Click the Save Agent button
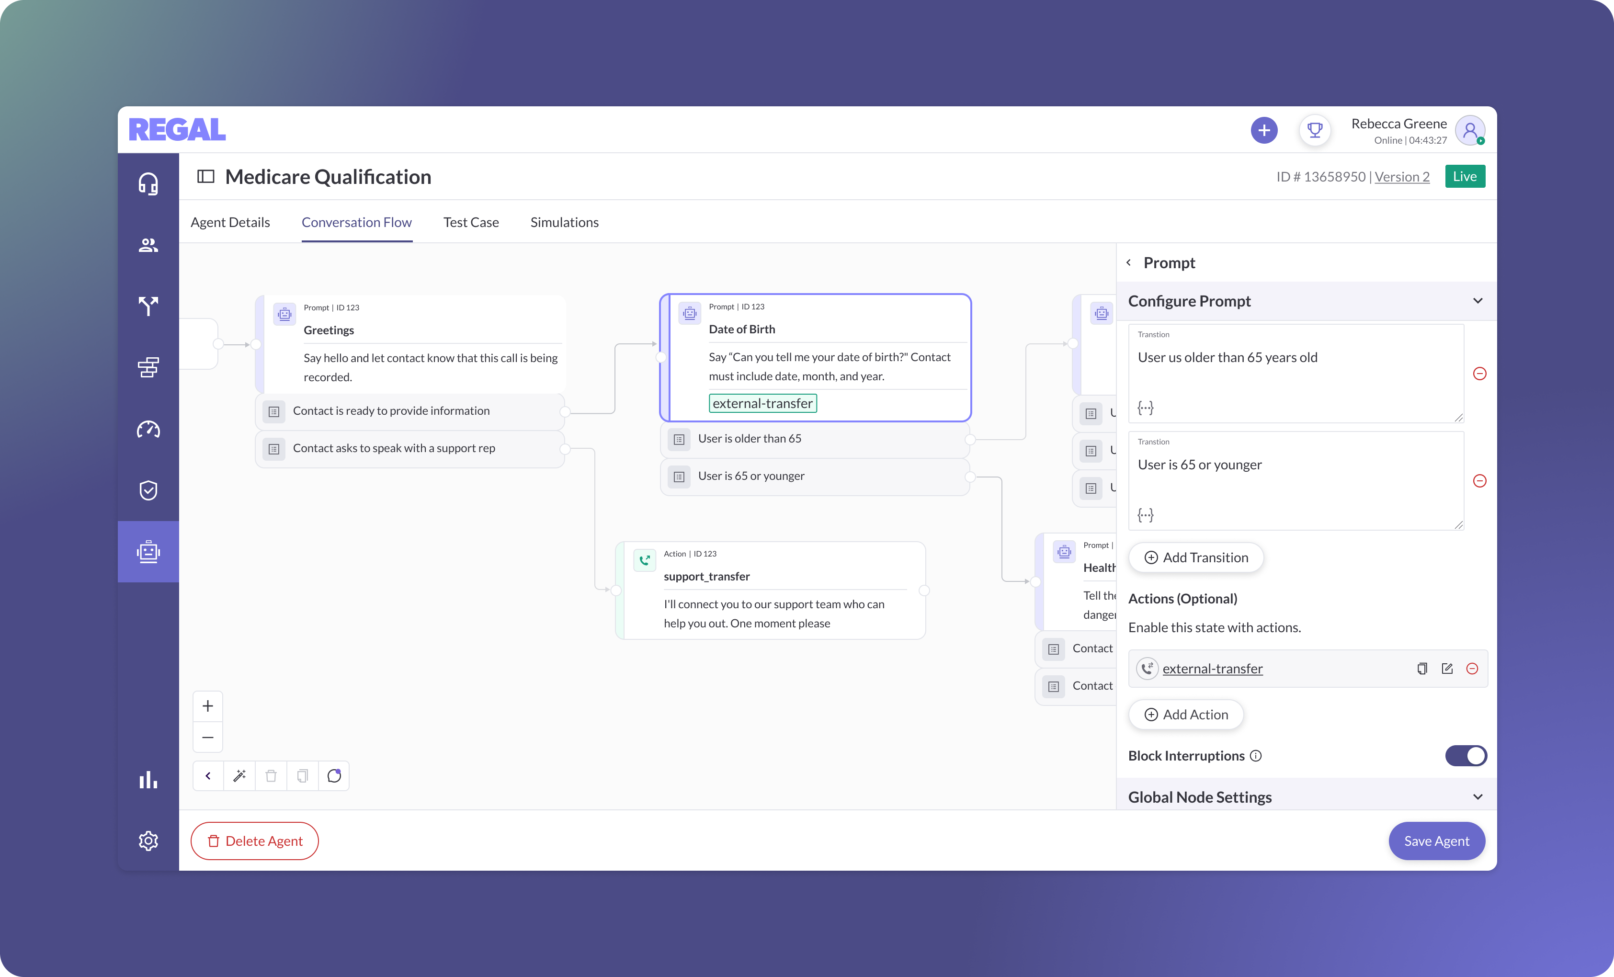The height and width of the screenshot is (977, 1614). 1436,841
